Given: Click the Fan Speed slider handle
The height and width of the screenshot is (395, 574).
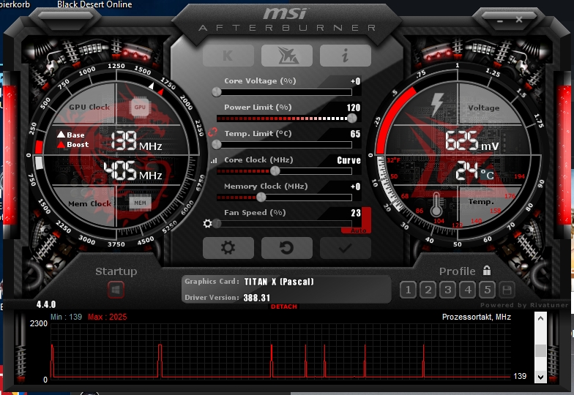Looking at the screenshot, I should click(x=217, y=224).
